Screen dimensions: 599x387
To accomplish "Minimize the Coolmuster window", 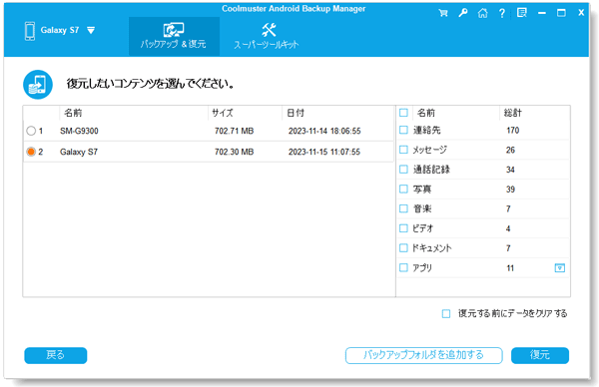I will 542,13.
